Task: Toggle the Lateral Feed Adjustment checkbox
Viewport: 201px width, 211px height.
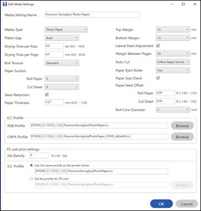Action: click(158, 46)
